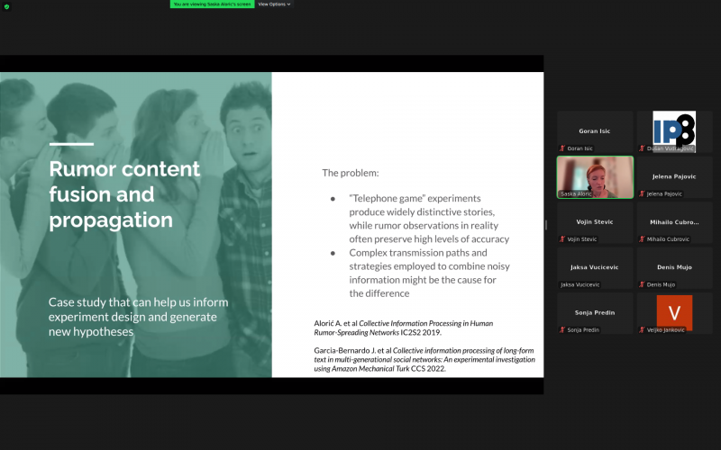Select Jaksa Vucicevic's participant tile
721x450 pixels.
tap(595, 267)
